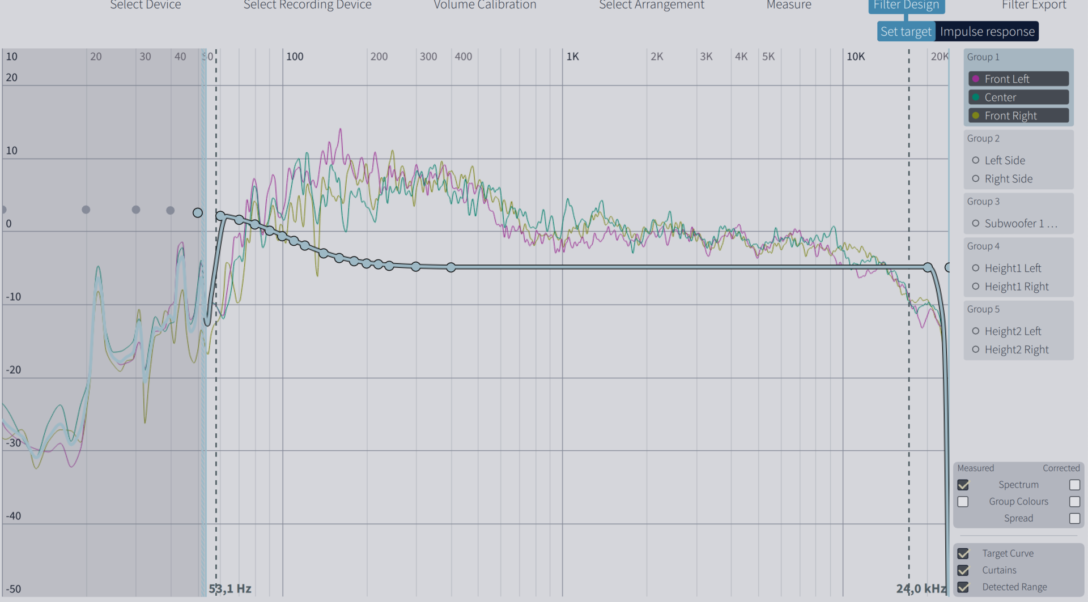The width and height of the screenshot is (1088, 602).
Task: Open the Filter Export step
Action: pyautogui.click(x=1034, y=5)
